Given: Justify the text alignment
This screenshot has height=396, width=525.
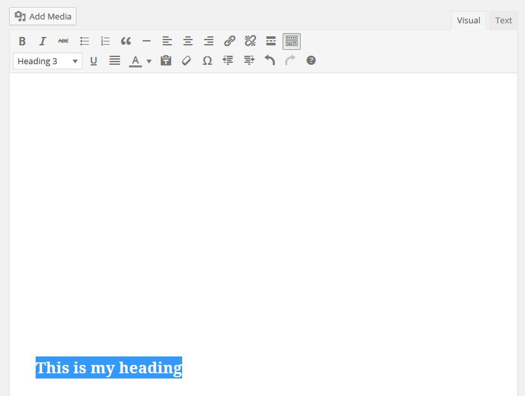Looking at the screenshot, I should 115,60.
